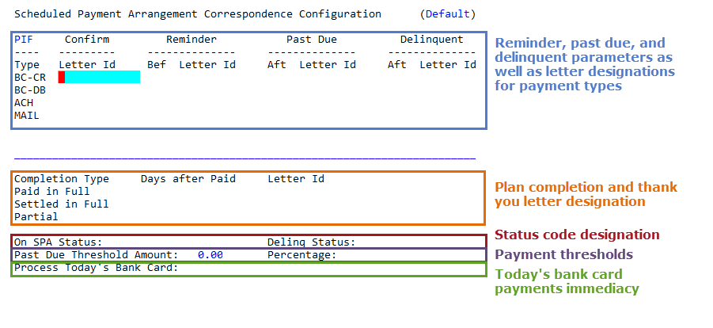Viewport: 713px width, 328px height.
Task: Click the red cursor block in BC-CR row
Action: [x=62, y=77]
